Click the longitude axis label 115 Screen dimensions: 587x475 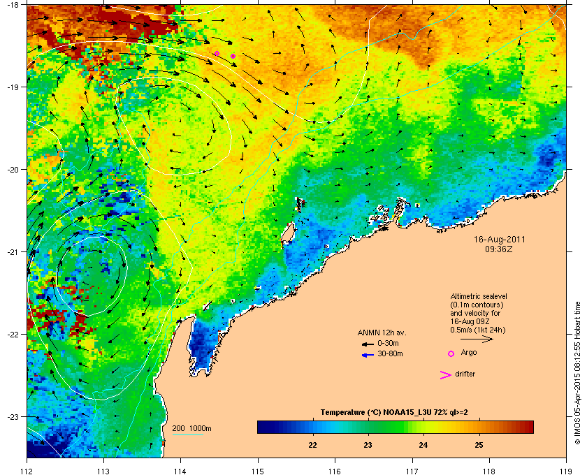tap(258, 471)
